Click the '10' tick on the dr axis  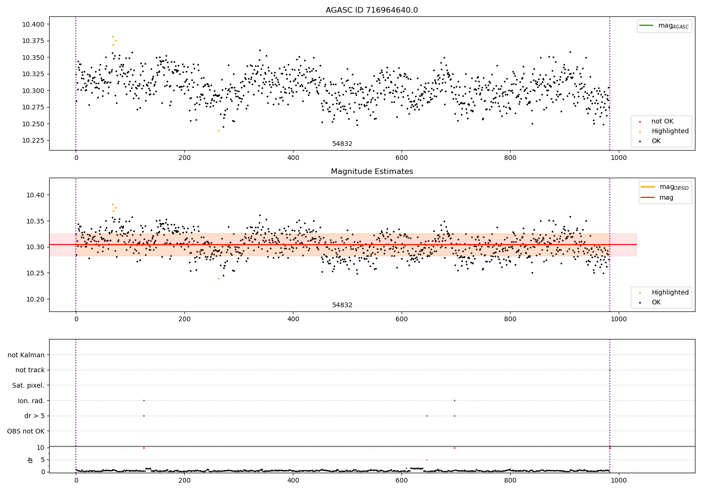pos(41,448)
